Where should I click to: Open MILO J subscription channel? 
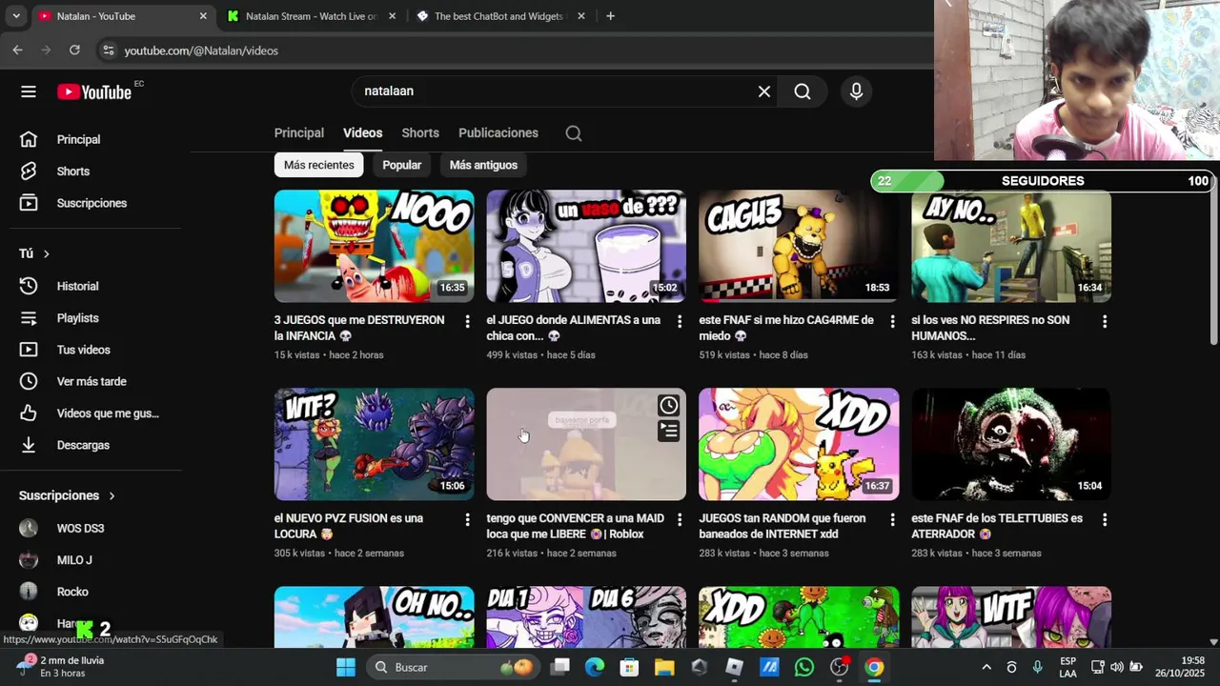[74, 560]
